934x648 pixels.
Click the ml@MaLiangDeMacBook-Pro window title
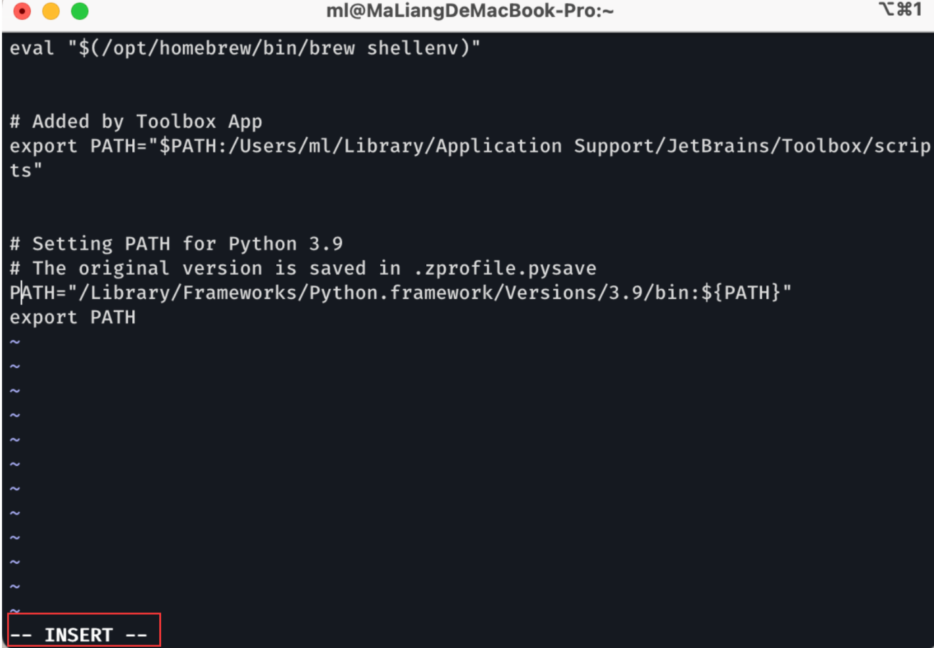(x=470, y=11)
